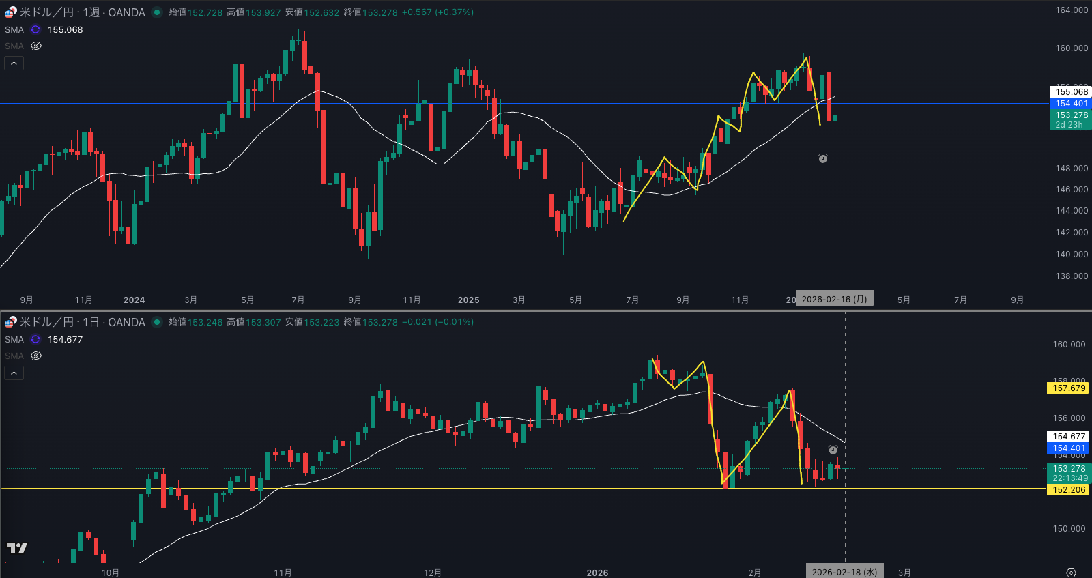Open chart settings via bottom-right gear icon
The width and height of the screenshot is (1092, 578).
point(1071,573)
